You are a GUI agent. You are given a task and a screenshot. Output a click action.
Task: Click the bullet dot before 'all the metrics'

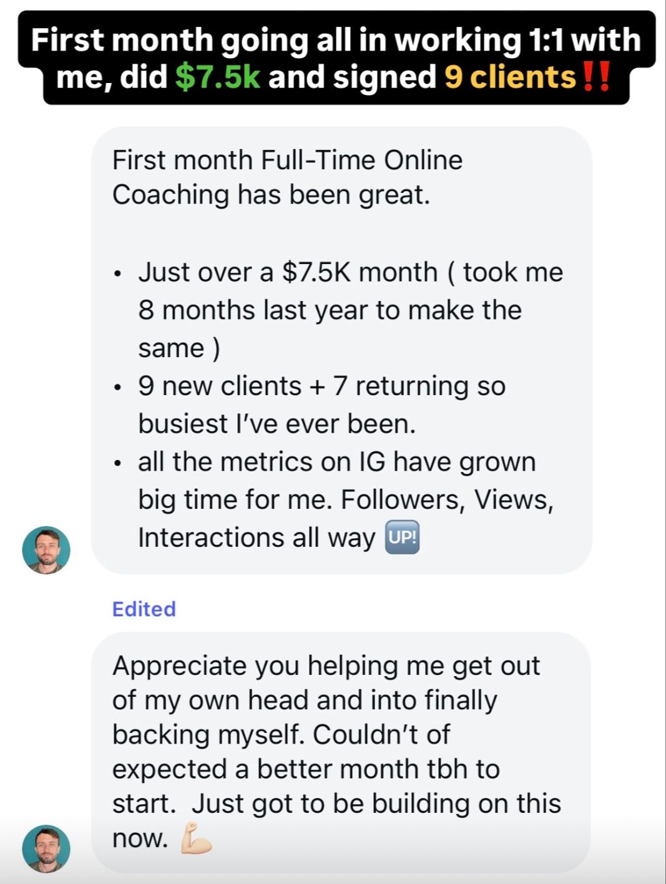click(117, 464)
